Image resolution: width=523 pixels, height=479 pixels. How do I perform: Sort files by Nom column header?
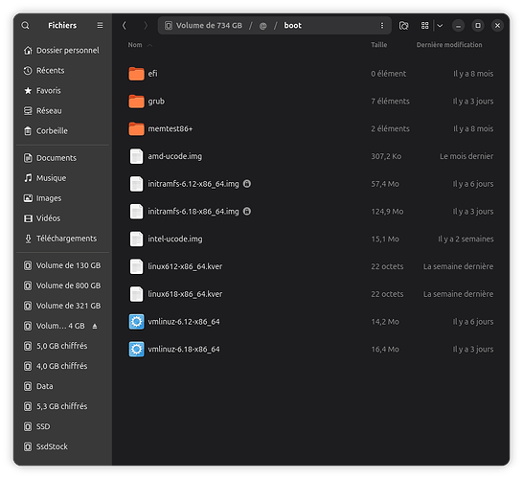click(135, 45)
